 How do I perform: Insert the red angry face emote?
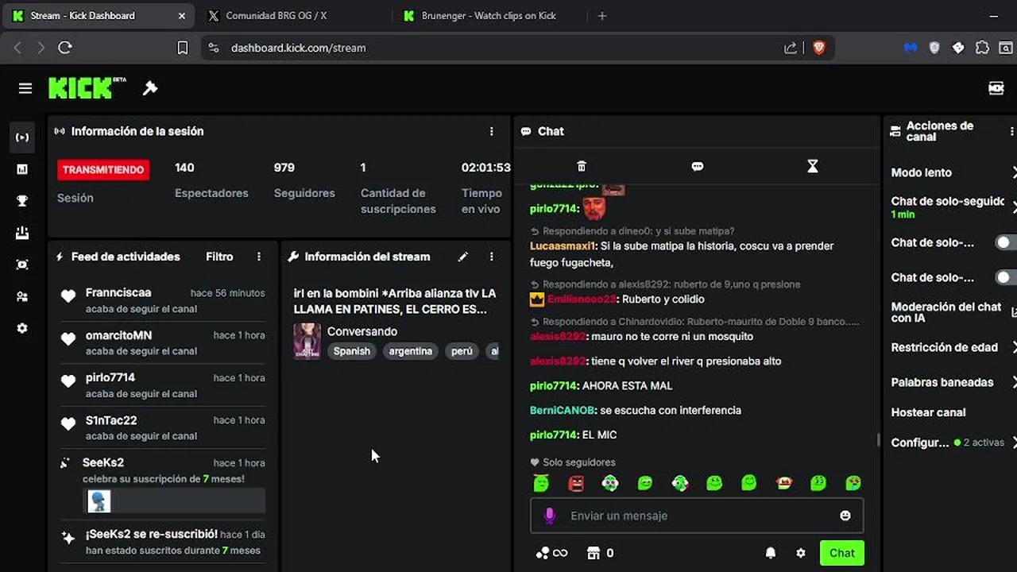[576, 482]
